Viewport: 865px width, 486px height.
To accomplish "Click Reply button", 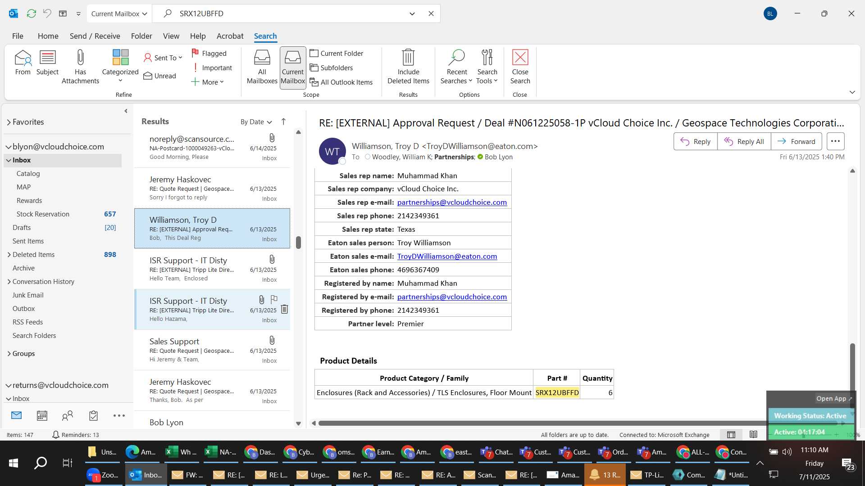I will 695,141.
